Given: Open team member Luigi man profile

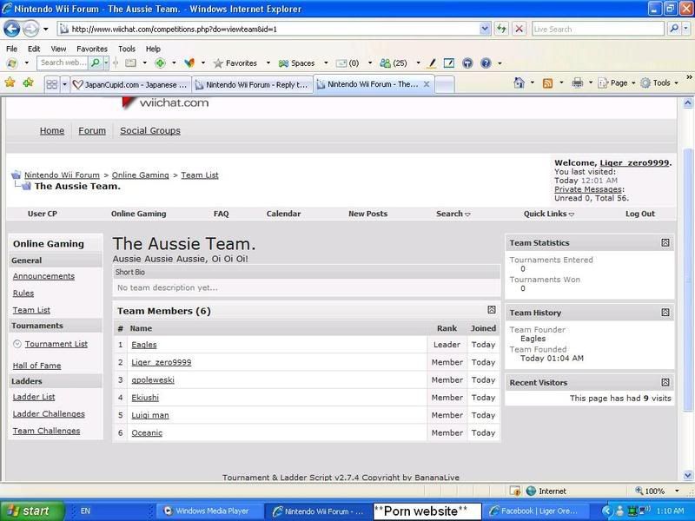Looking at the screenshot, I should pyautogui.click(x=149, y=415).
